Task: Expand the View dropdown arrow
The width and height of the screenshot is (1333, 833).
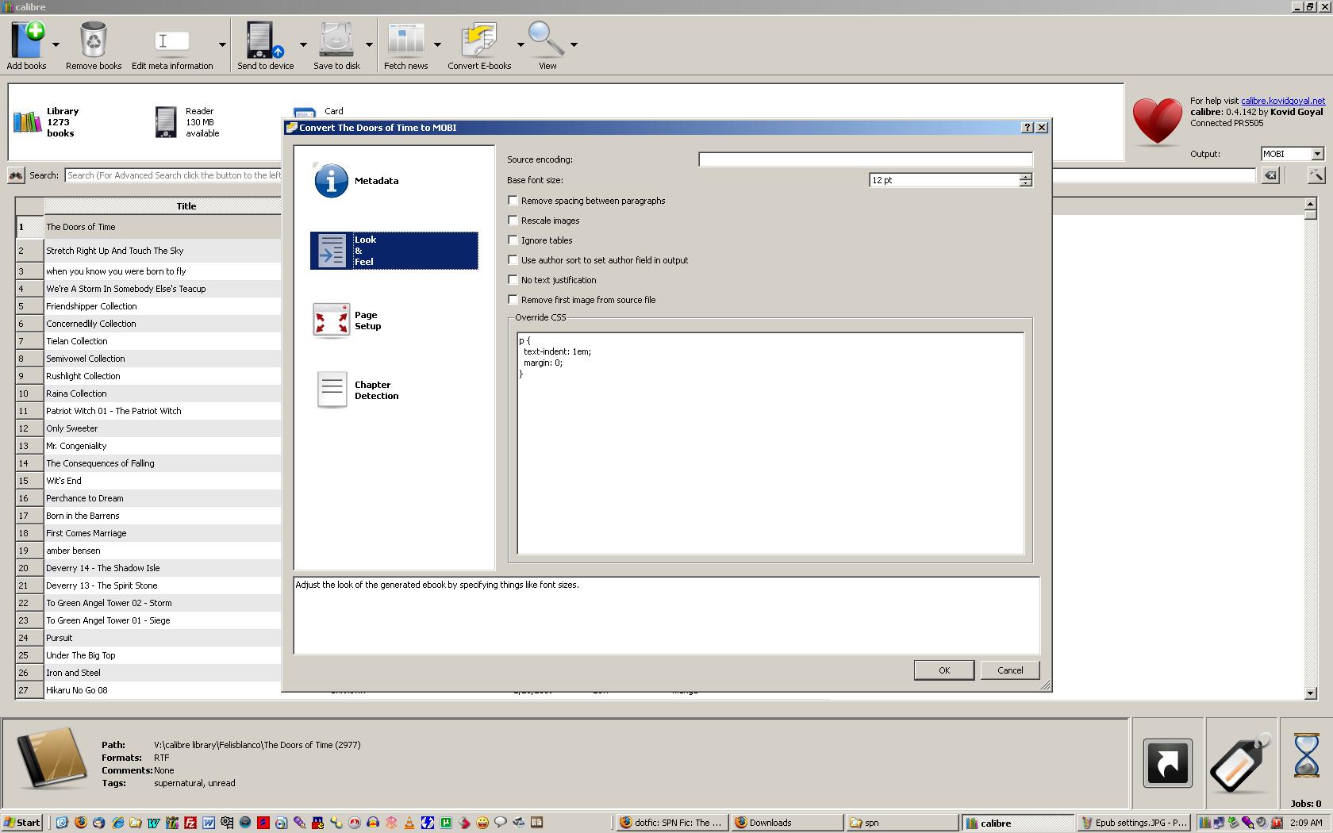Action: click(574, 44)
